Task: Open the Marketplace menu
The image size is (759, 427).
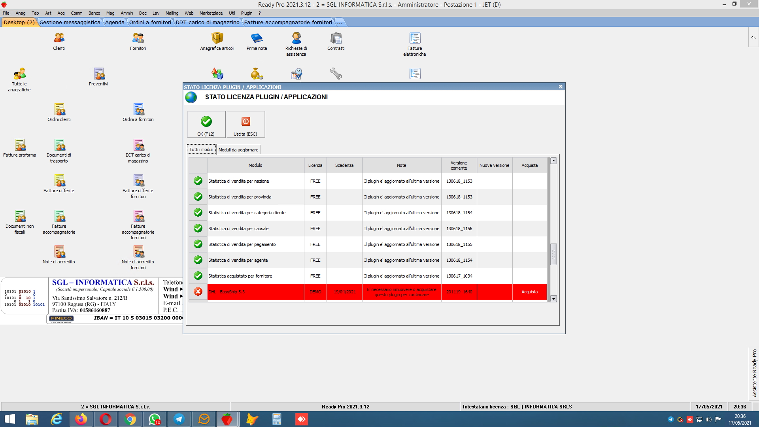Action: coord(211,13)
